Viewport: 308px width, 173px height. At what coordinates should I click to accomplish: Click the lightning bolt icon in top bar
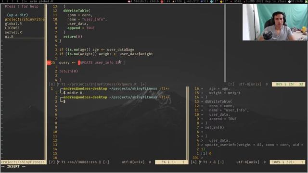pos(173,1)
